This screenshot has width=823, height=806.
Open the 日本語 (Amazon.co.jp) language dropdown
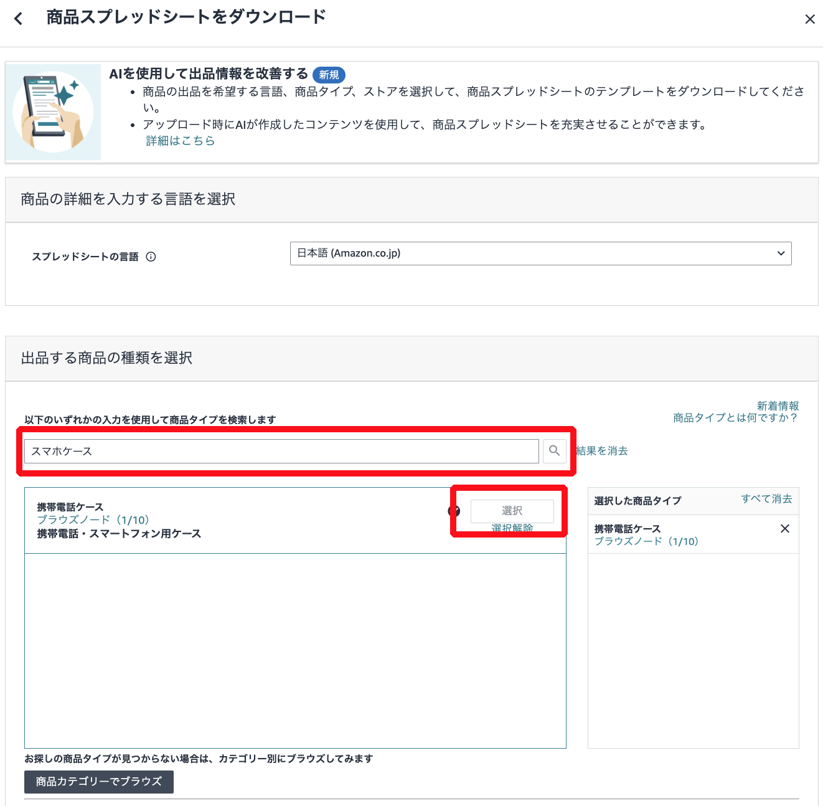pos(540,254)
